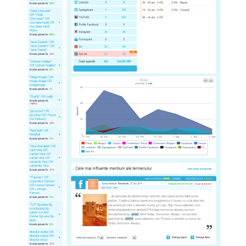Image resolution: width=246 pixels, height=246 pixels.
Task: Click the dark red G+ legend swatch
Action: point(199,147)
